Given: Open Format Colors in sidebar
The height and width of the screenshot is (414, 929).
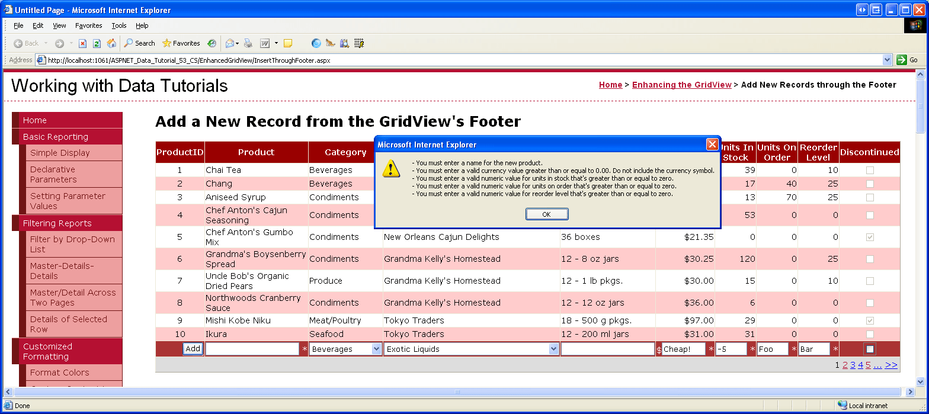Looking at the screenshot, I should (59, 373).
